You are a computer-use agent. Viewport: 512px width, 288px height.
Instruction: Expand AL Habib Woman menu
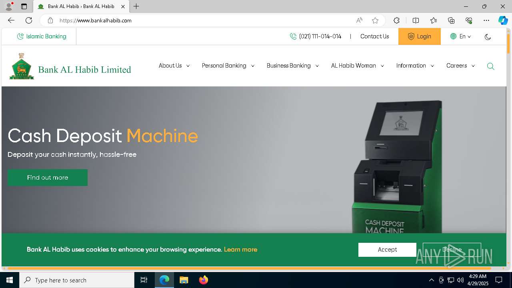click(x=358, y=66)
